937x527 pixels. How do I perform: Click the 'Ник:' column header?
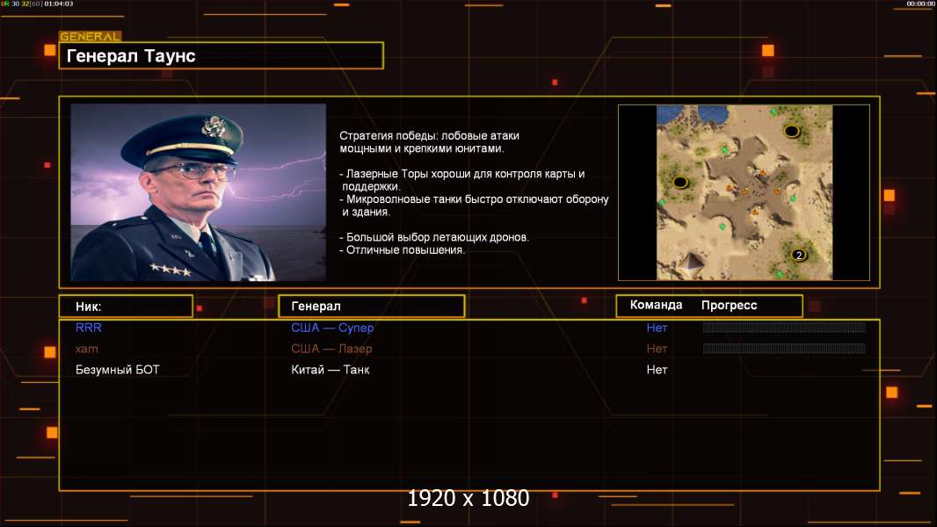126,307
